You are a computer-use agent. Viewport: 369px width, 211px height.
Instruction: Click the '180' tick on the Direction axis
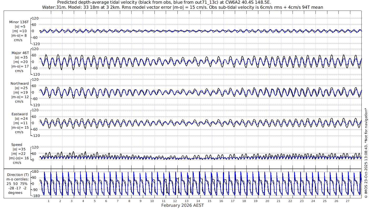pos(35,172)
